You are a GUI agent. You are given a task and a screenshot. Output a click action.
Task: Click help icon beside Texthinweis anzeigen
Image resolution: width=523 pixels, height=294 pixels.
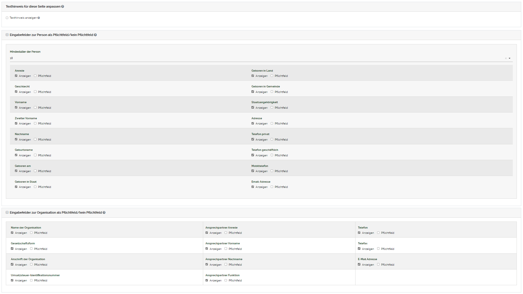tap(39, 18)
